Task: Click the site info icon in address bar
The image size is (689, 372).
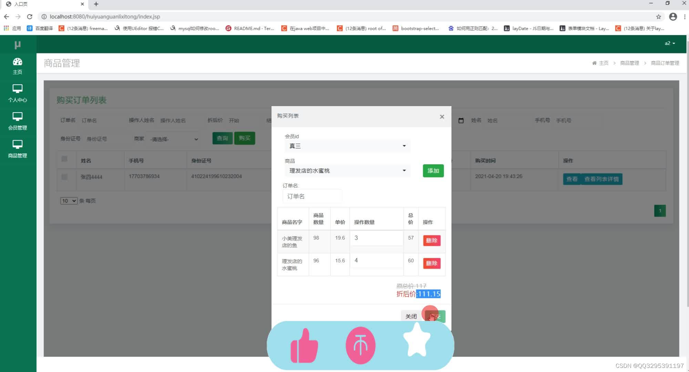Action: (44, 17)
